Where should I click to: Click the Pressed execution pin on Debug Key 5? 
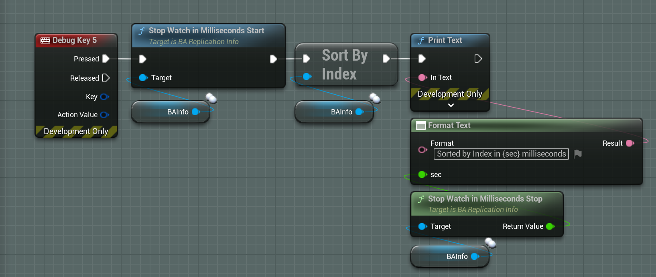pos(106,59)
